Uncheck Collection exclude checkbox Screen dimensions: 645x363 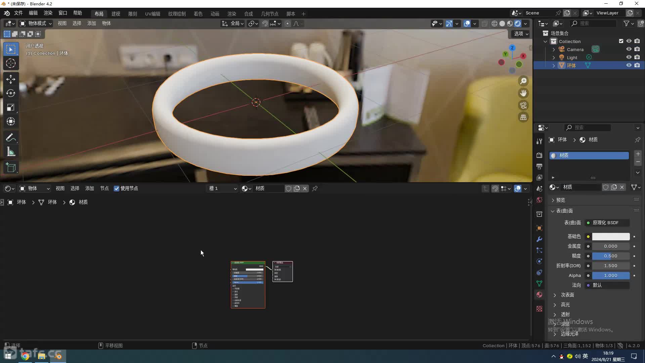pos(621,41)
